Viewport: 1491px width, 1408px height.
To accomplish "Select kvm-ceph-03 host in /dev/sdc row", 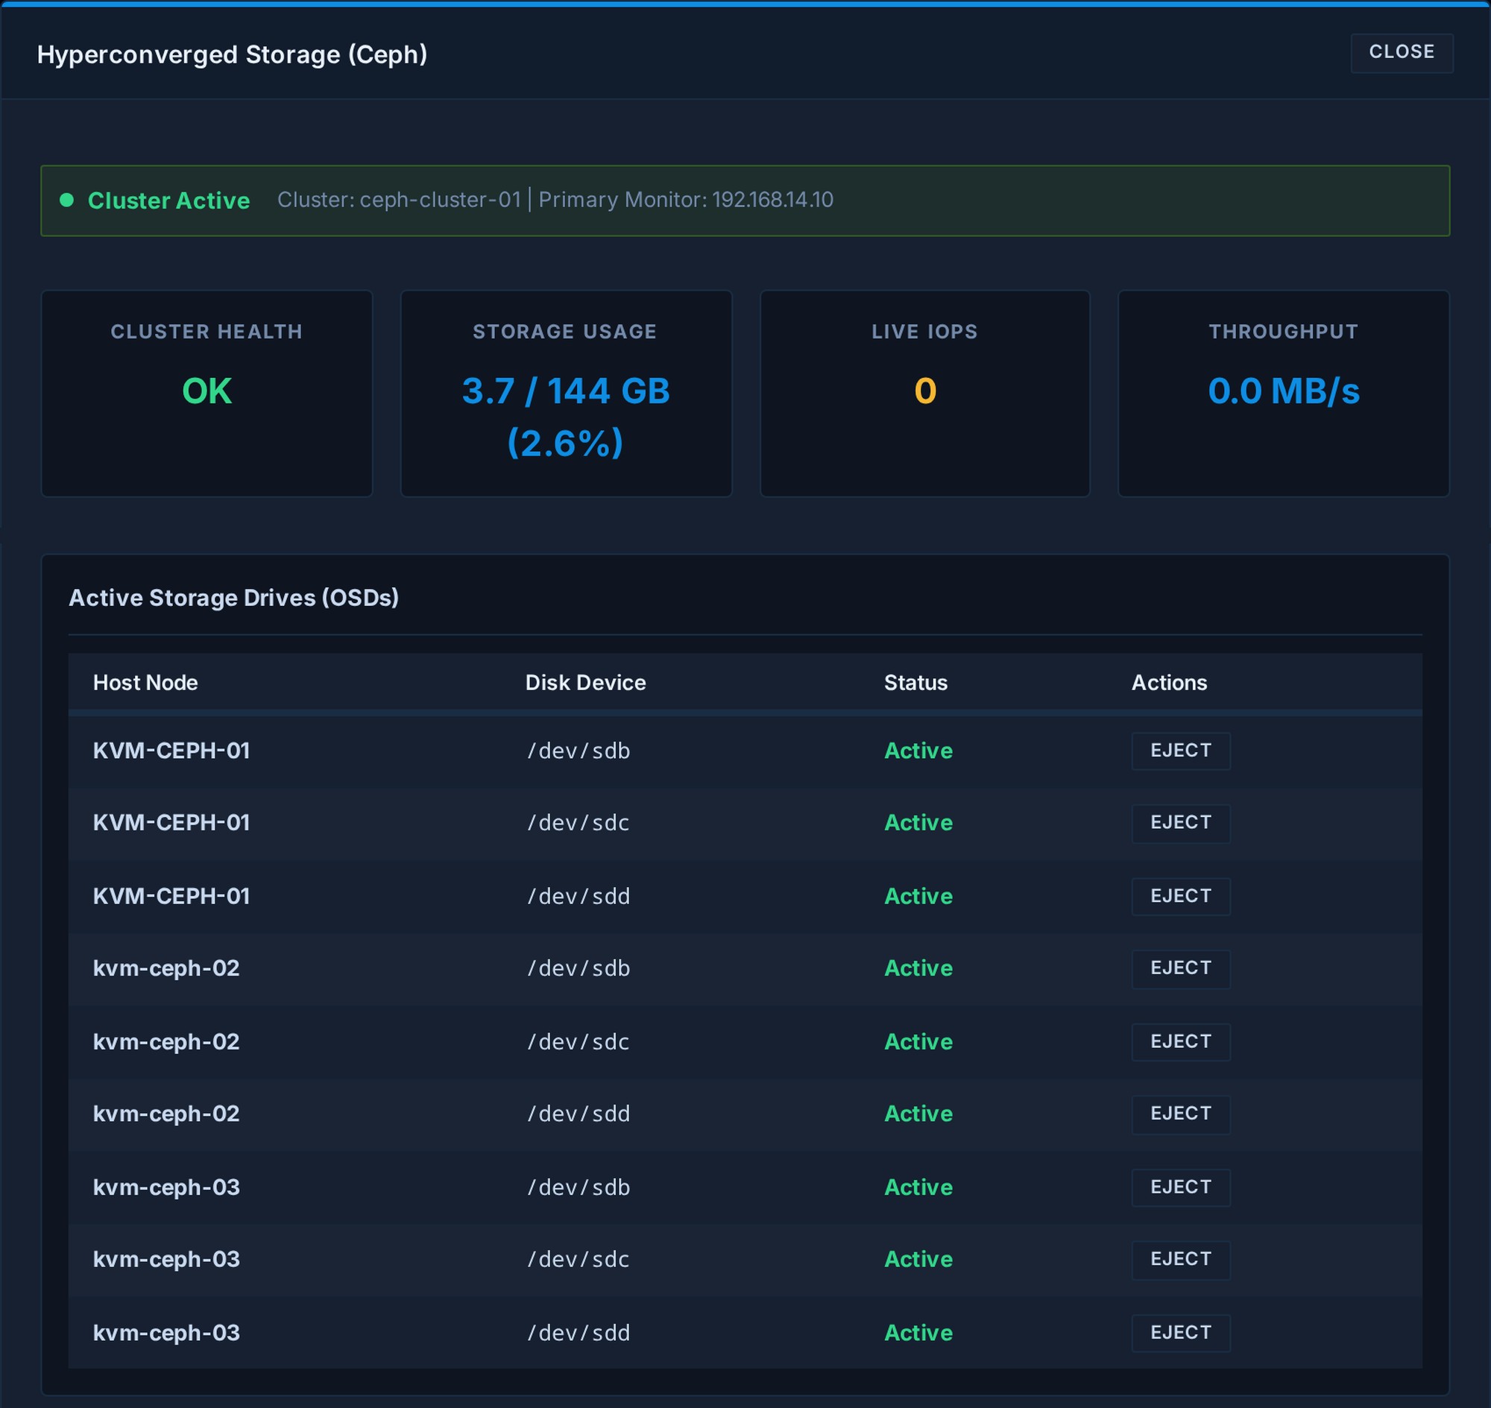I will coord(167,1260).
